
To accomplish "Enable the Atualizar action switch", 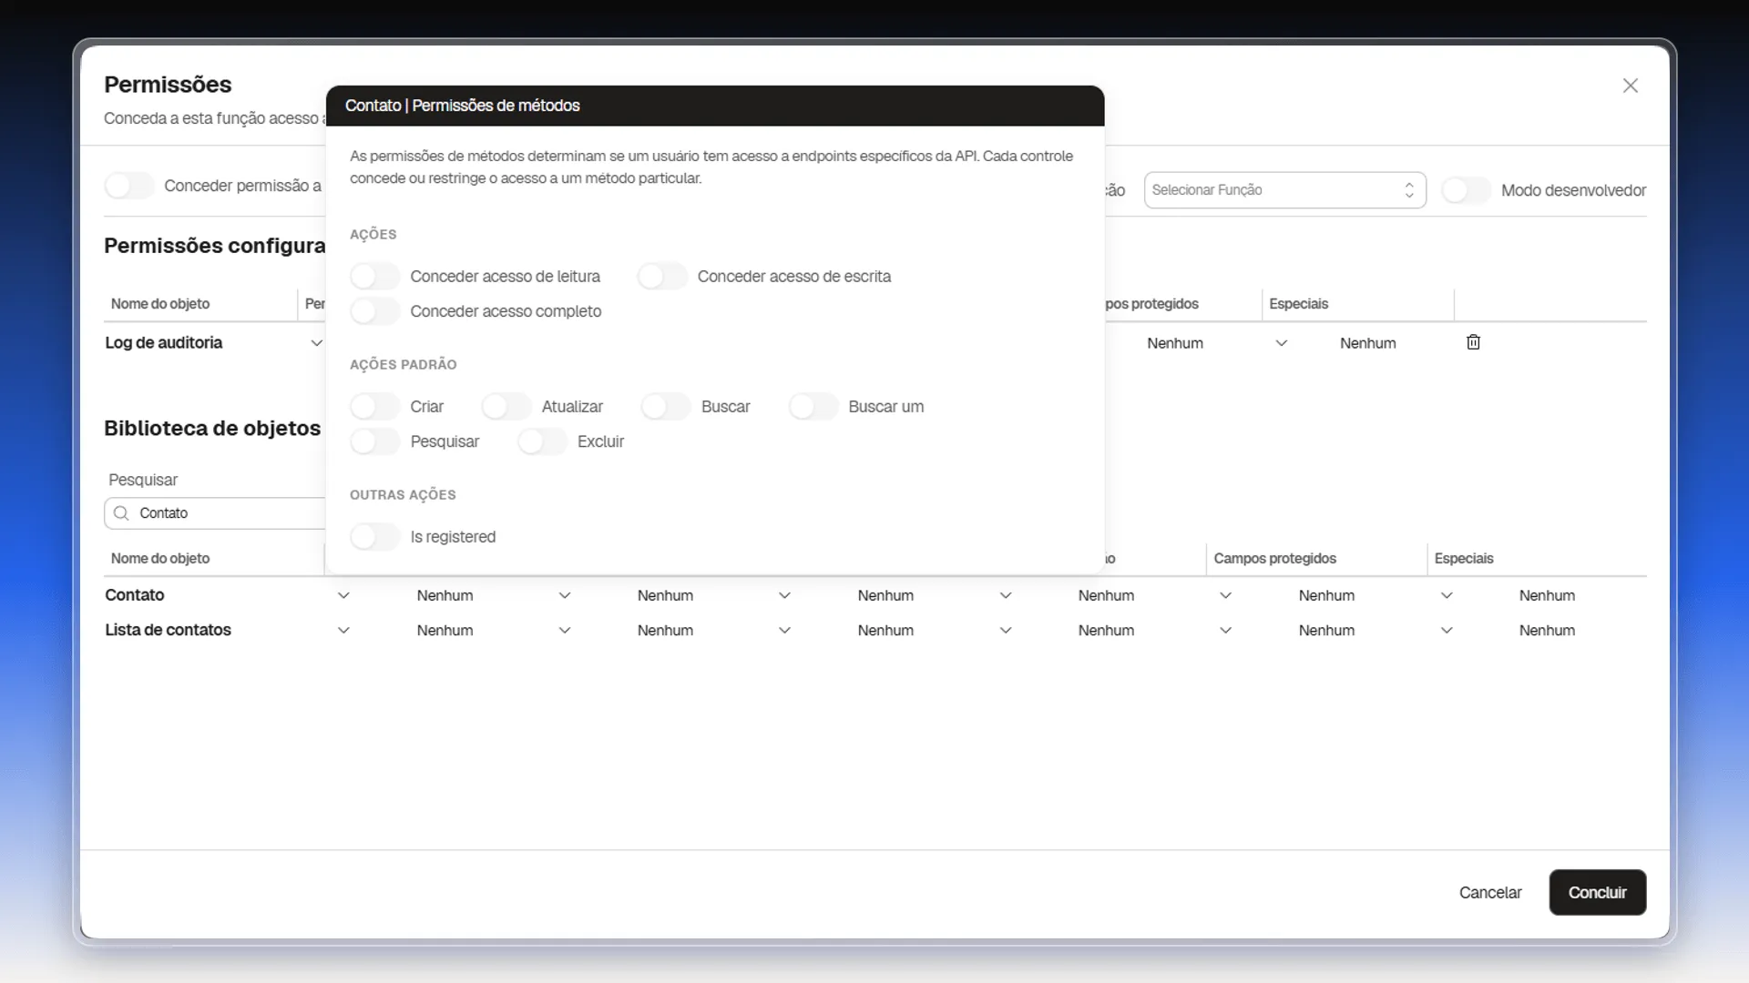I will 506,406.
